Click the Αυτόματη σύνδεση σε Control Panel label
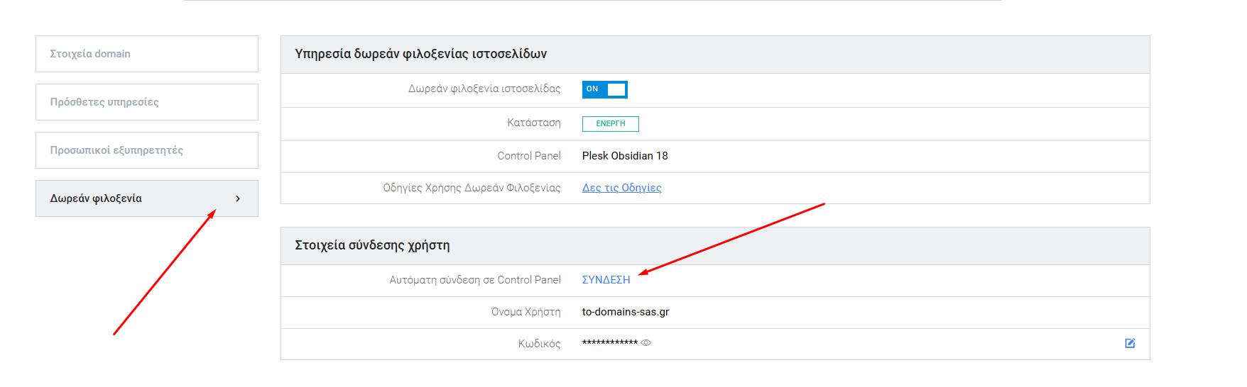 474,280
